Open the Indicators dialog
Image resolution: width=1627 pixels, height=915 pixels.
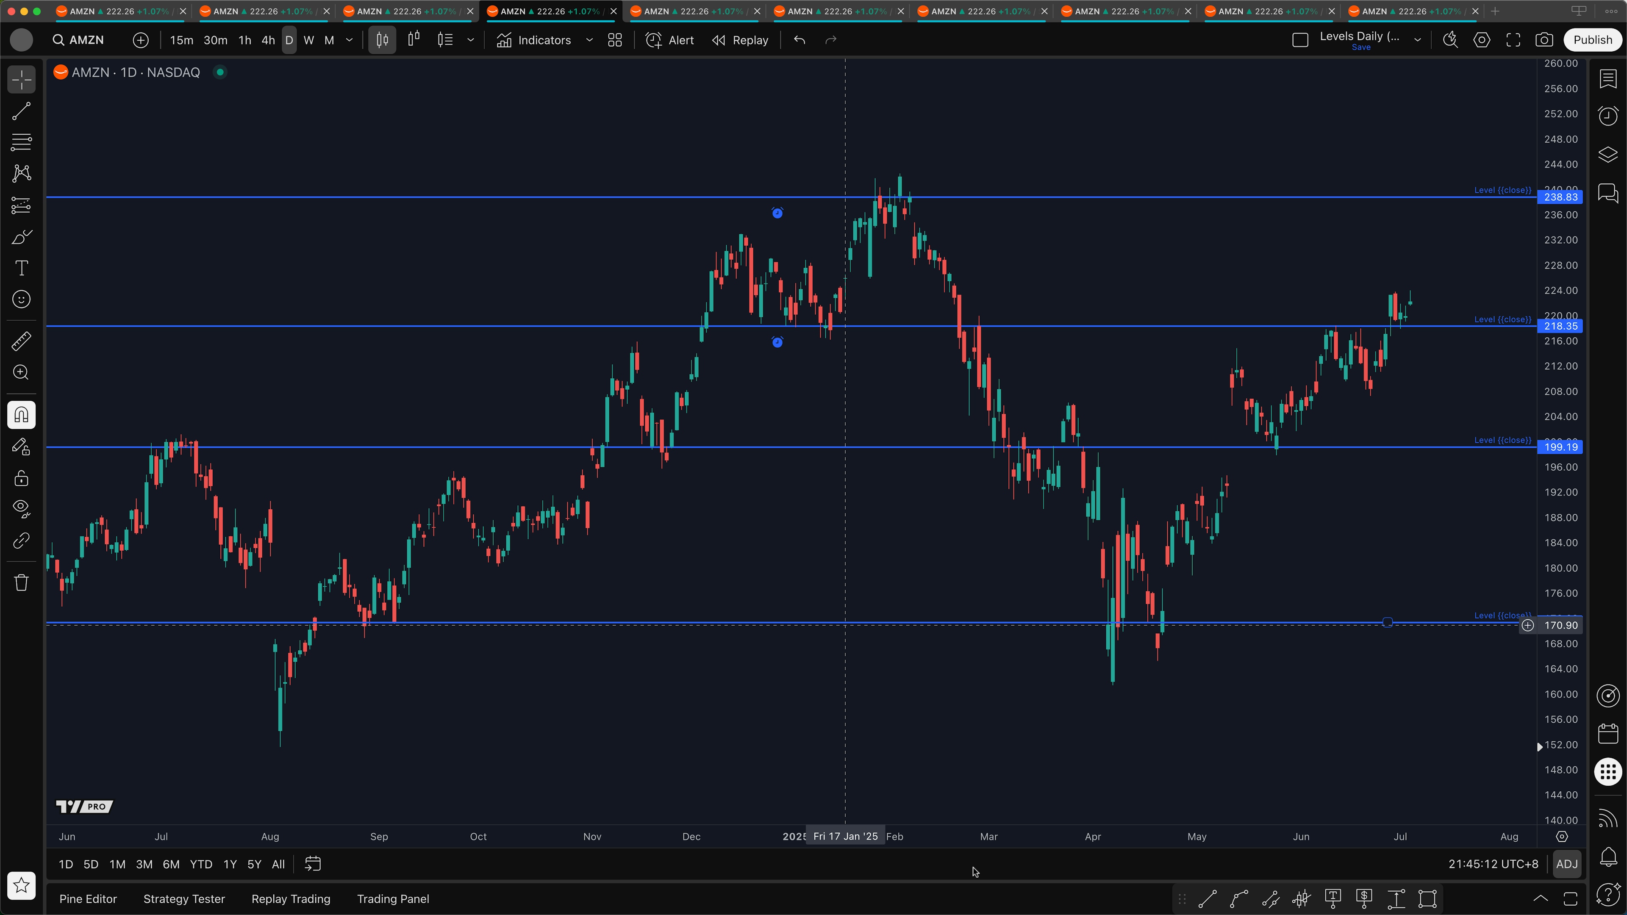534,40
